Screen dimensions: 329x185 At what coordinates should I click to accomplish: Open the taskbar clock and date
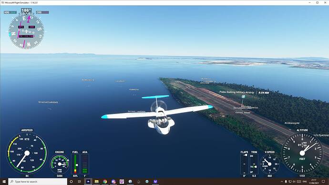point(314,182)
